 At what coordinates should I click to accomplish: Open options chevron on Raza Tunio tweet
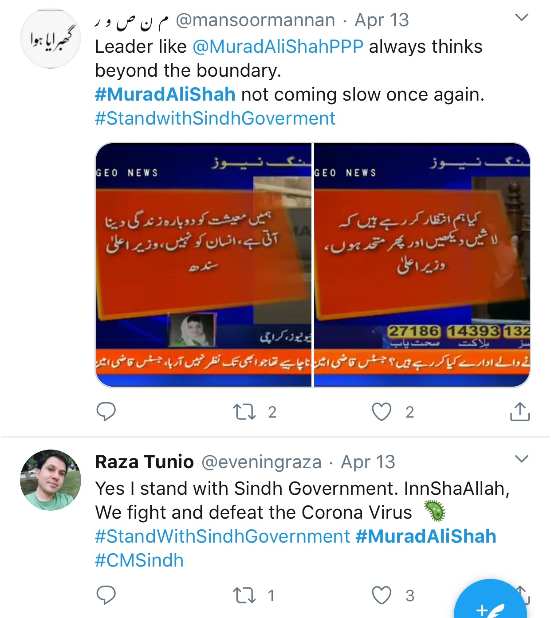[x=522, y=459]
